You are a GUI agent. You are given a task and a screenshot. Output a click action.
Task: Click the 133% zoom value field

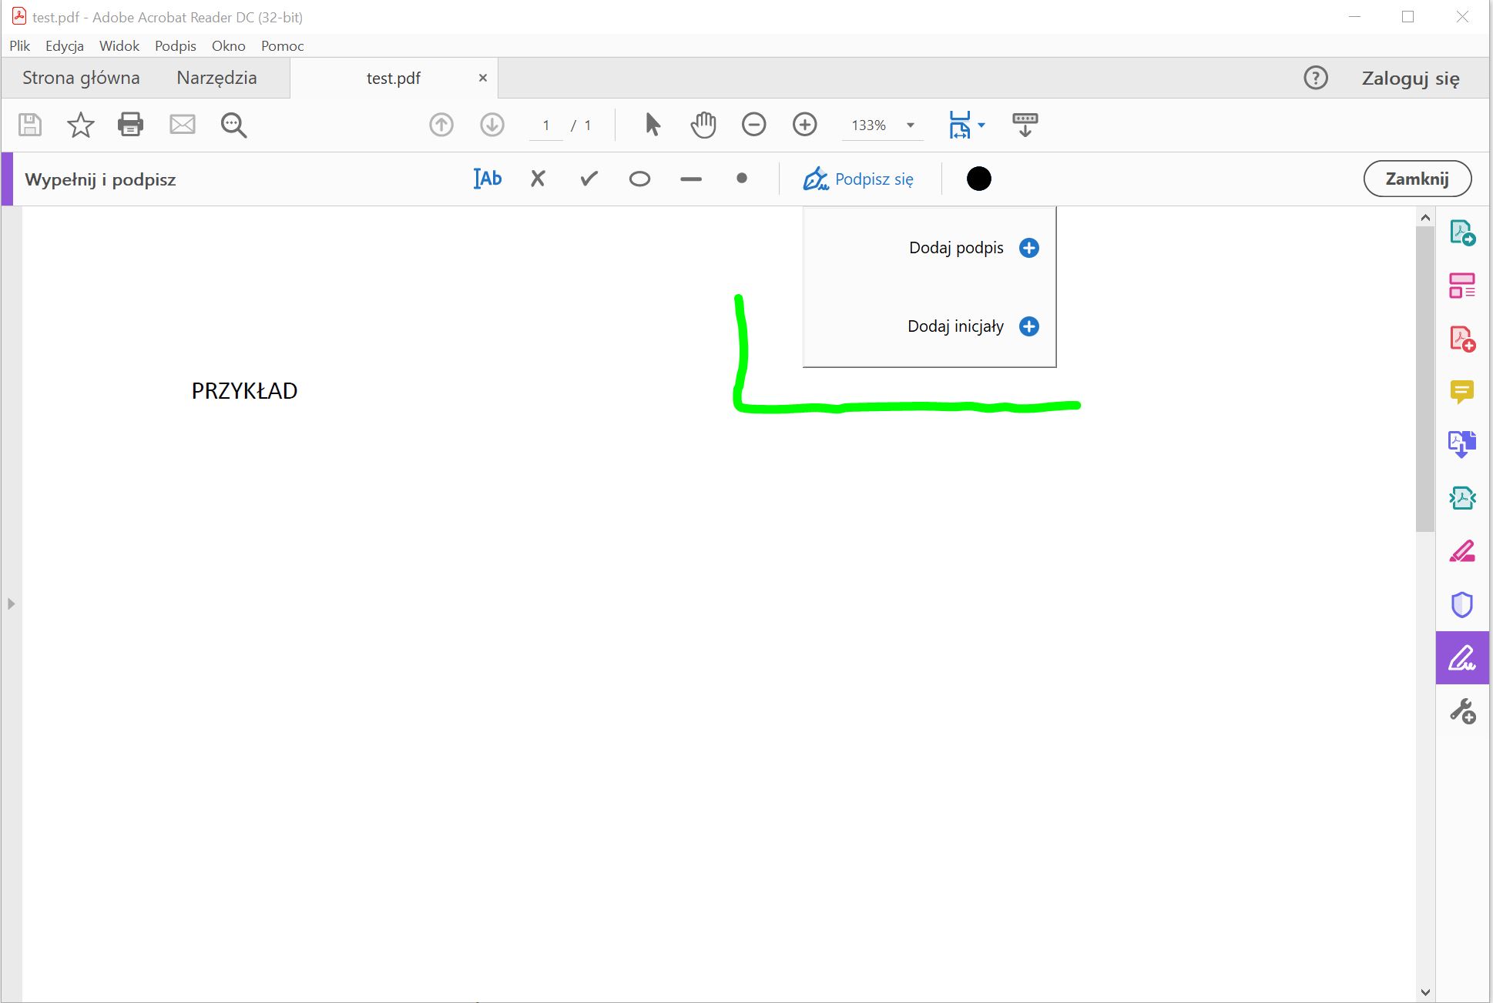tap(869, 125)
